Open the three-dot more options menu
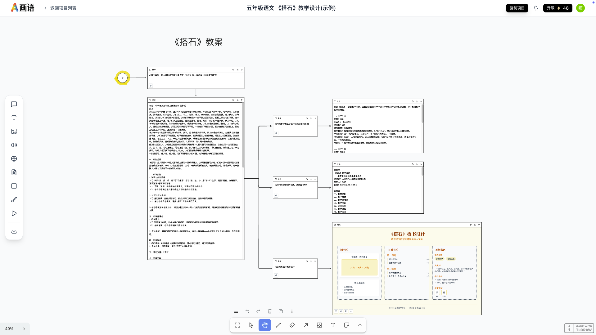This screenshot has width=596, height=335. point(292,311)
